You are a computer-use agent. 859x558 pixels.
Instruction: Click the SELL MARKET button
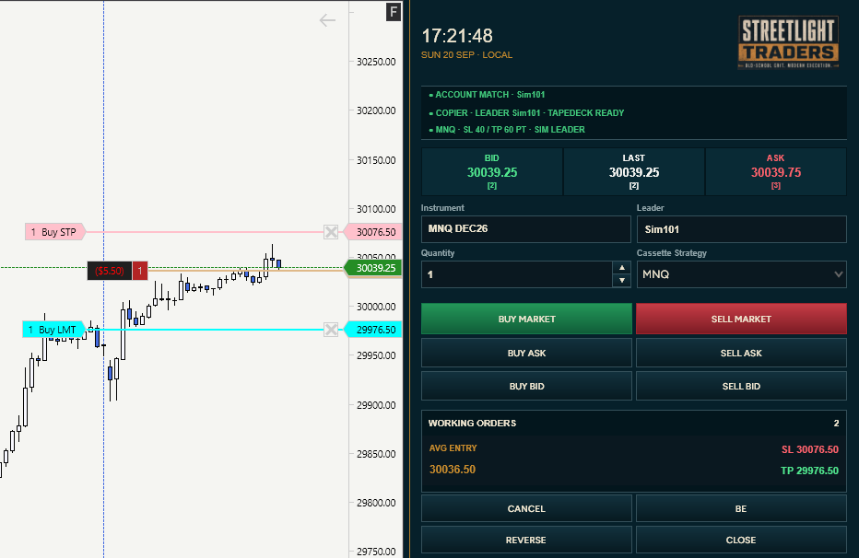(741, 319)
